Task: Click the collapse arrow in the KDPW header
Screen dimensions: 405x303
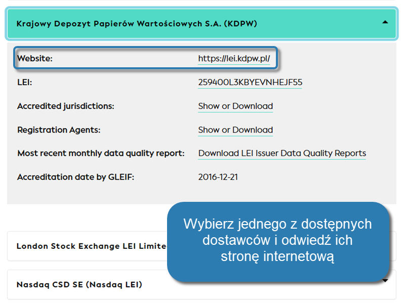Action: [x=385, y=22]
